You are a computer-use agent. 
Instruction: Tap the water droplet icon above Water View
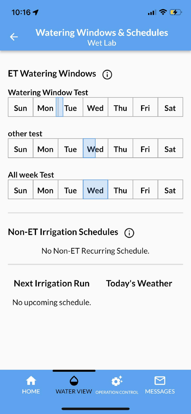pos(74,380)
